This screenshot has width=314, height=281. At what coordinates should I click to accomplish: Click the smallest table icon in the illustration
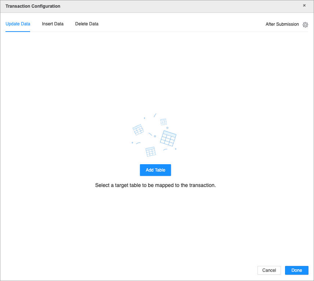click(x=163, y=122)
